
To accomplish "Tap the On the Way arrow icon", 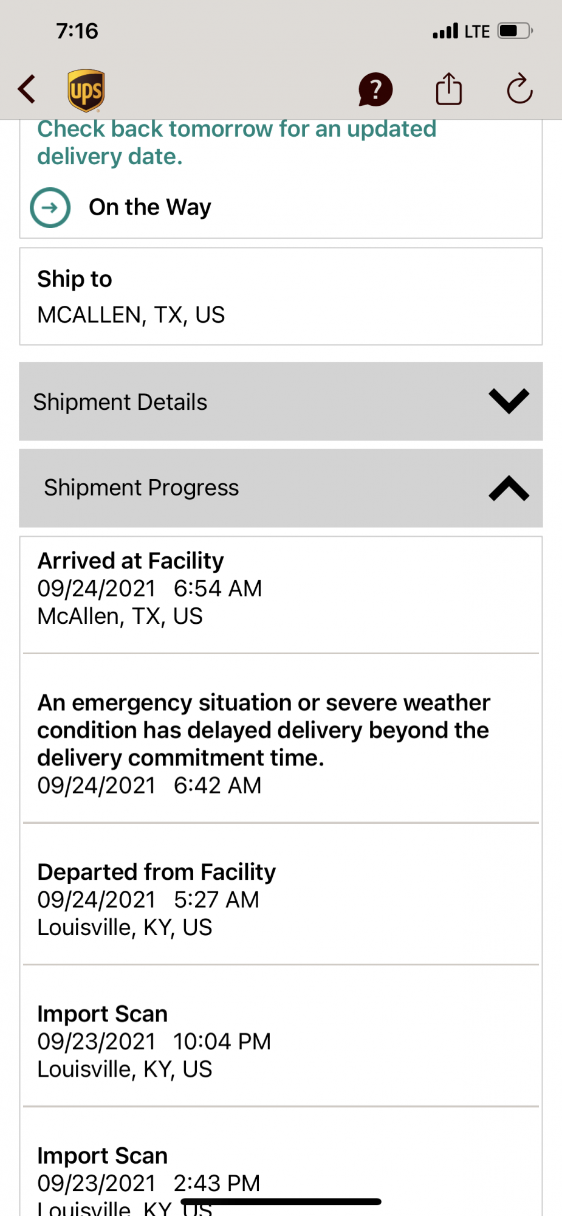I will [x=50, y=207].
